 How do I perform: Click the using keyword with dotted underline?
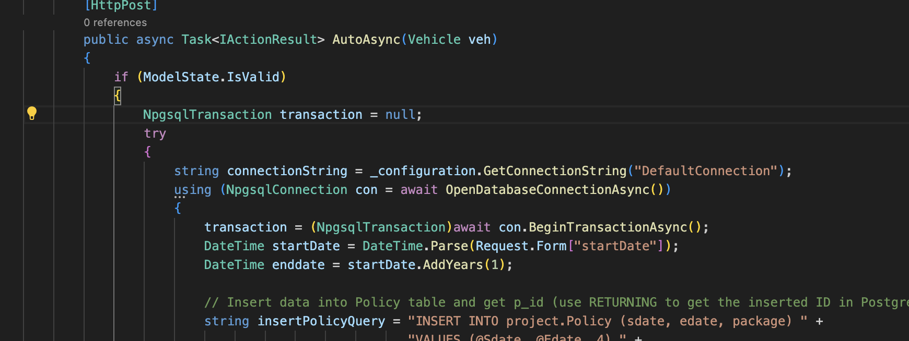pos(192,190)
